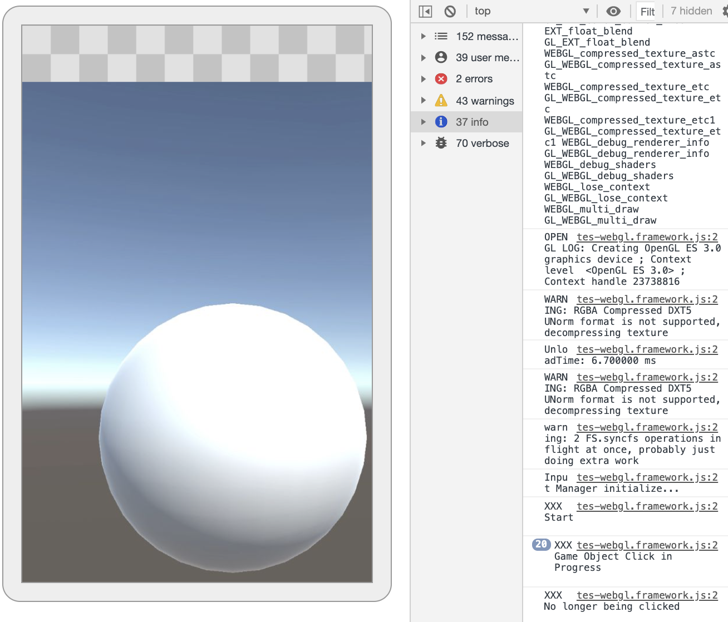Expand the 43 warnings disclosure triangle

tap(424, 101)
